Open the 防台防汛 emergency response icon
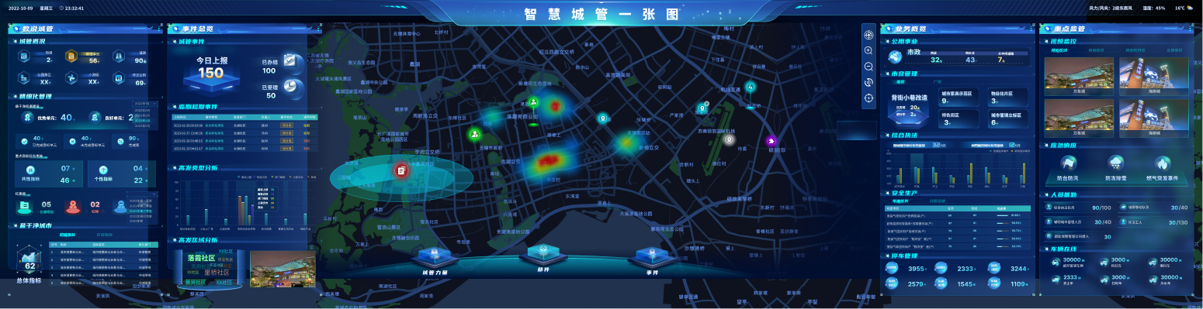This screenshot has height=309, width=1203. point(1069,163)
